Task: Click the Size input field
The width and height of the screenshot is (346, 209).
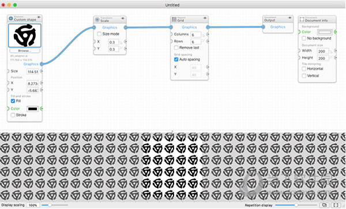Action: point(33,71)
